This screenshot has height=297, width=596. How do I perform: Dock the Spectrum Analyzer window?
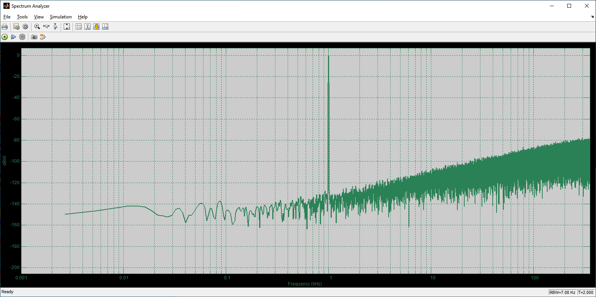pos(592,17)
